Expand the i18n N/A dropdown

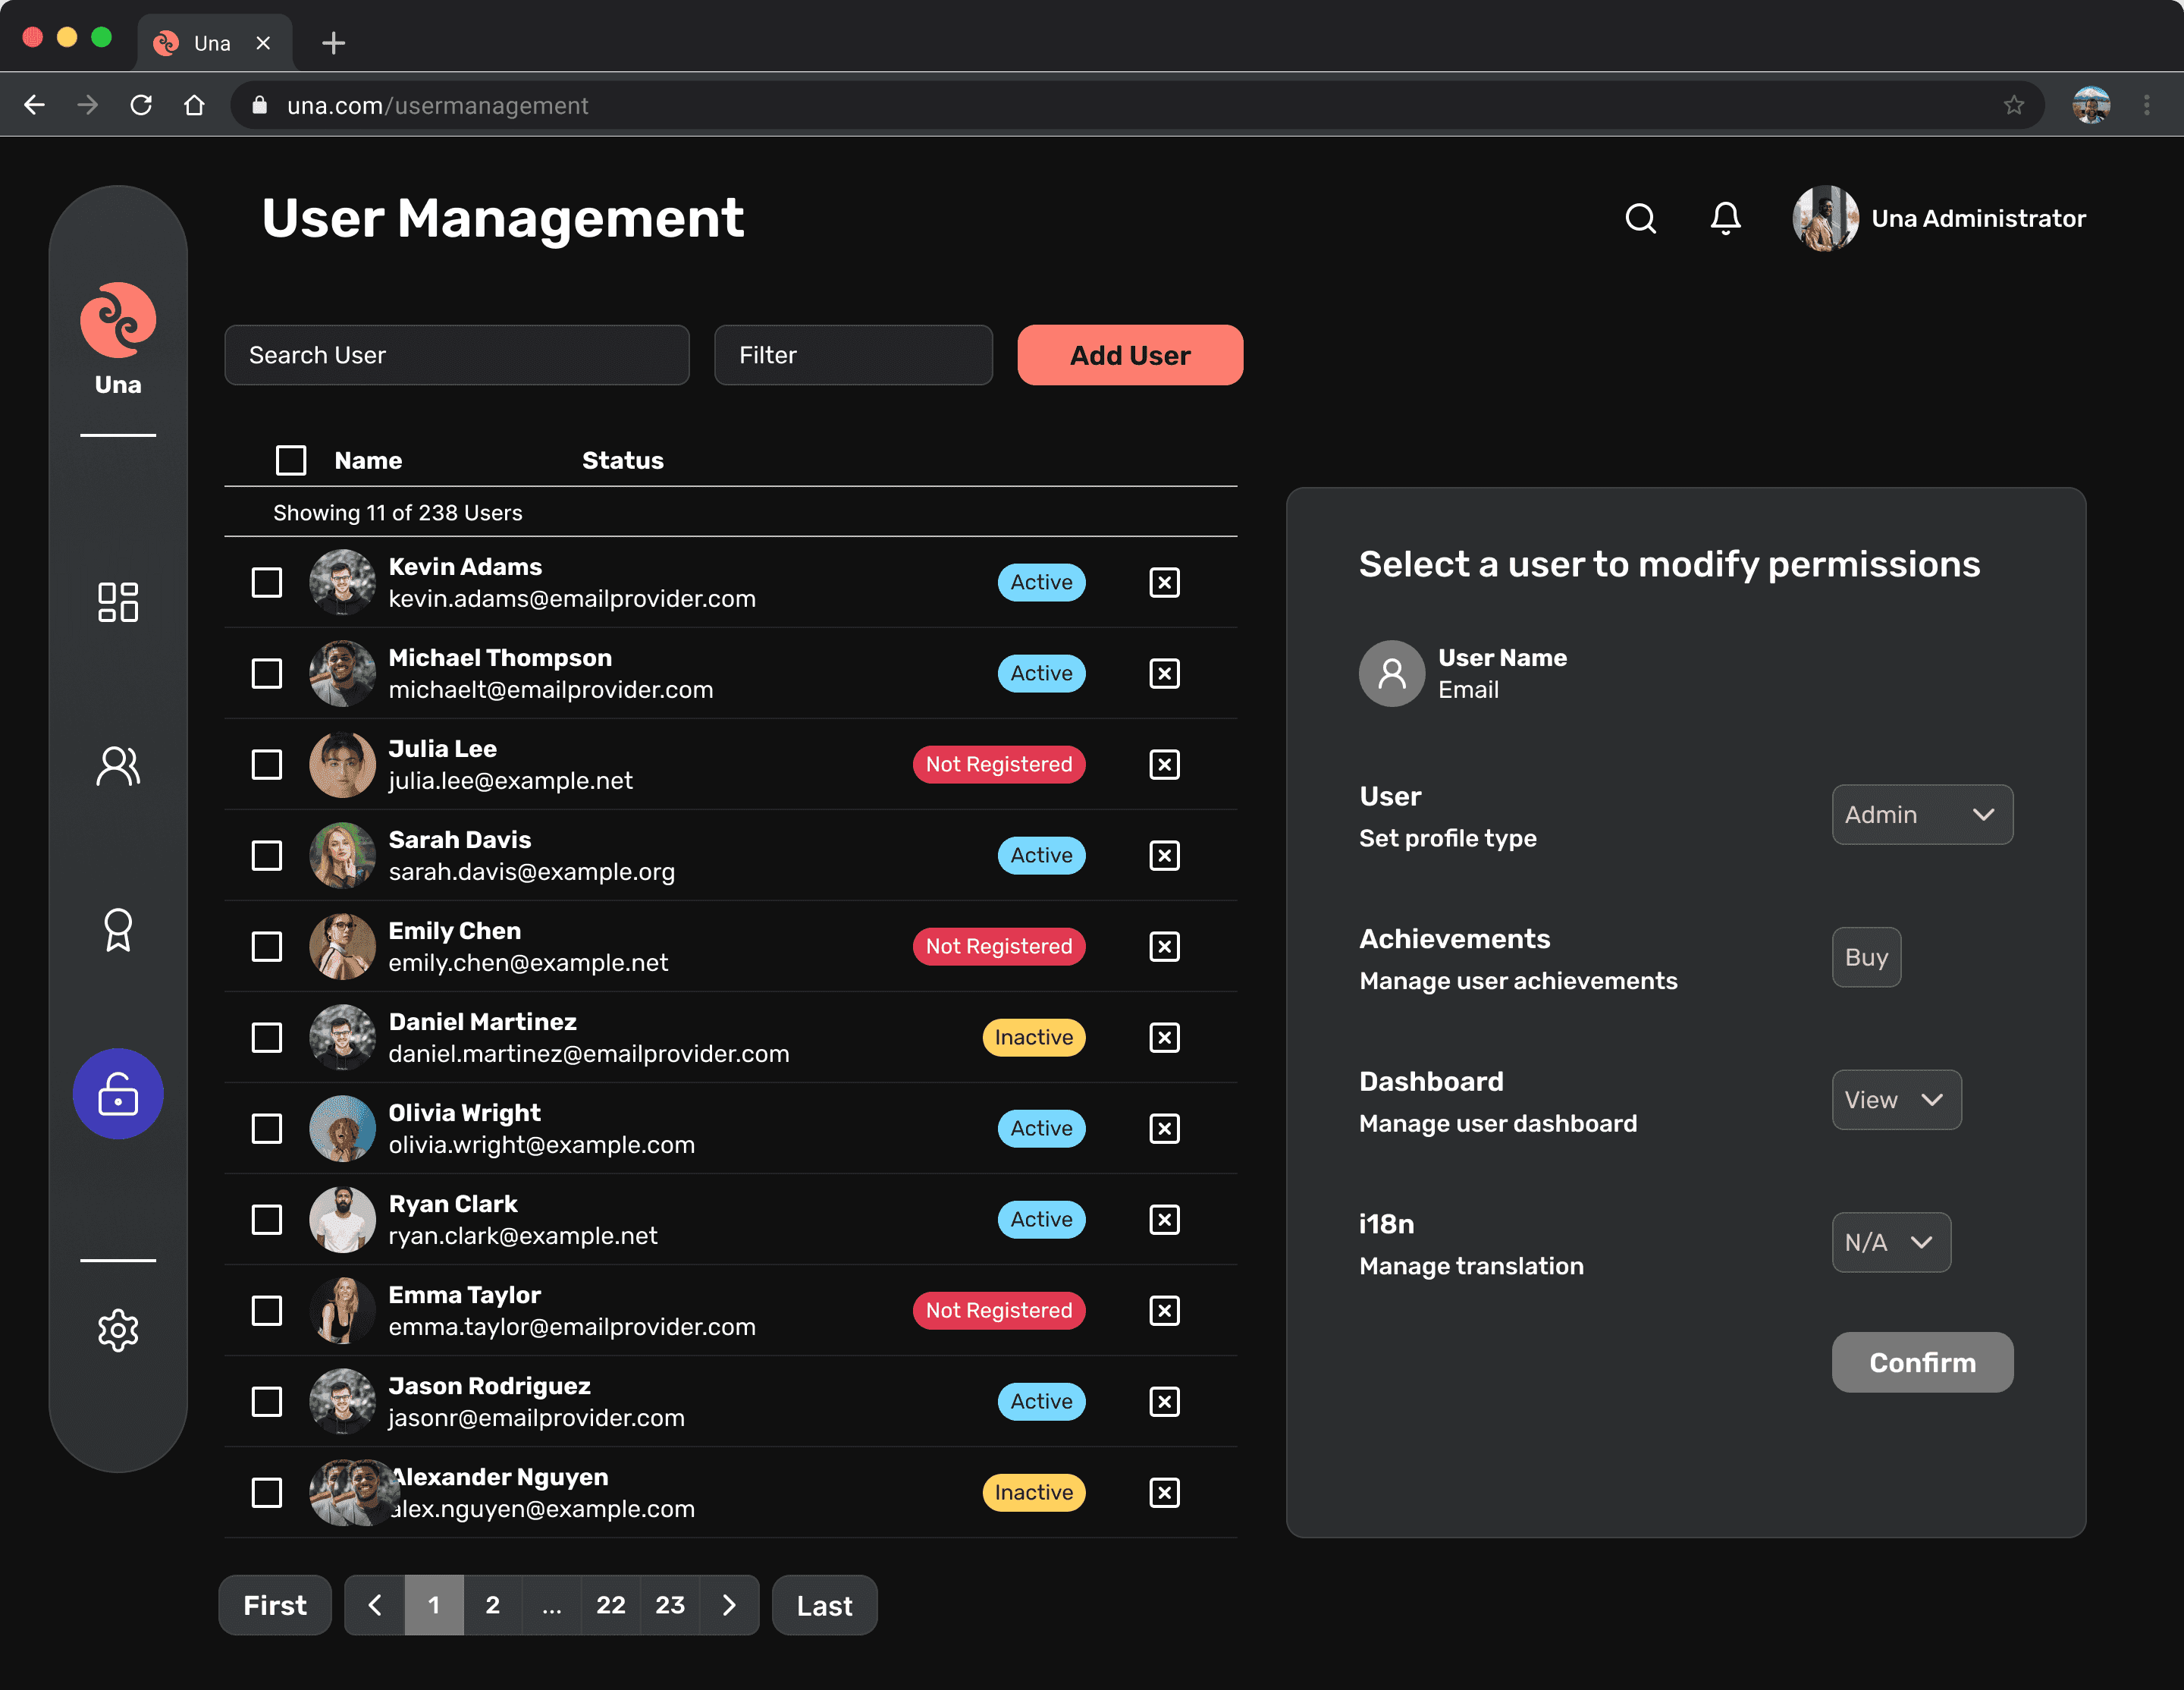click(1890, 1242)
